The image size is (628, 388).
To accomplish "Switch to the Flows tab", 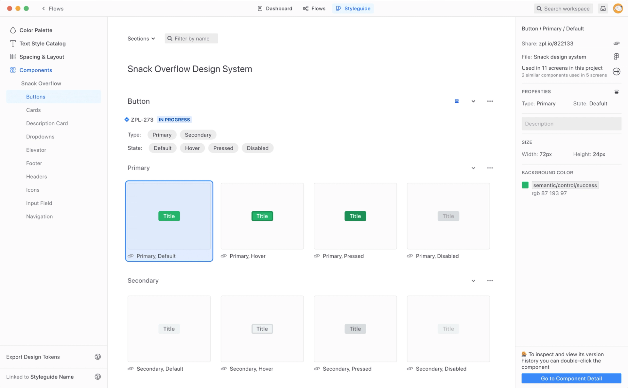I will [314, 9].
